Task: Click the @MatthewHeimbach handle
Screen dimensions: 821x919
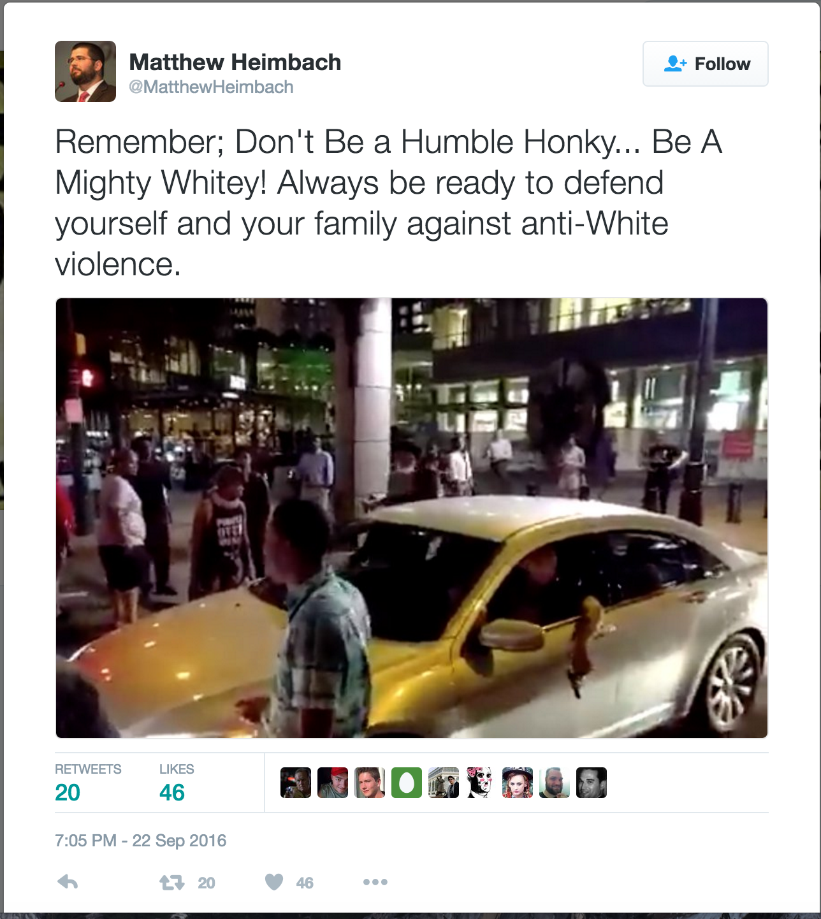Action: click(211, 87)
